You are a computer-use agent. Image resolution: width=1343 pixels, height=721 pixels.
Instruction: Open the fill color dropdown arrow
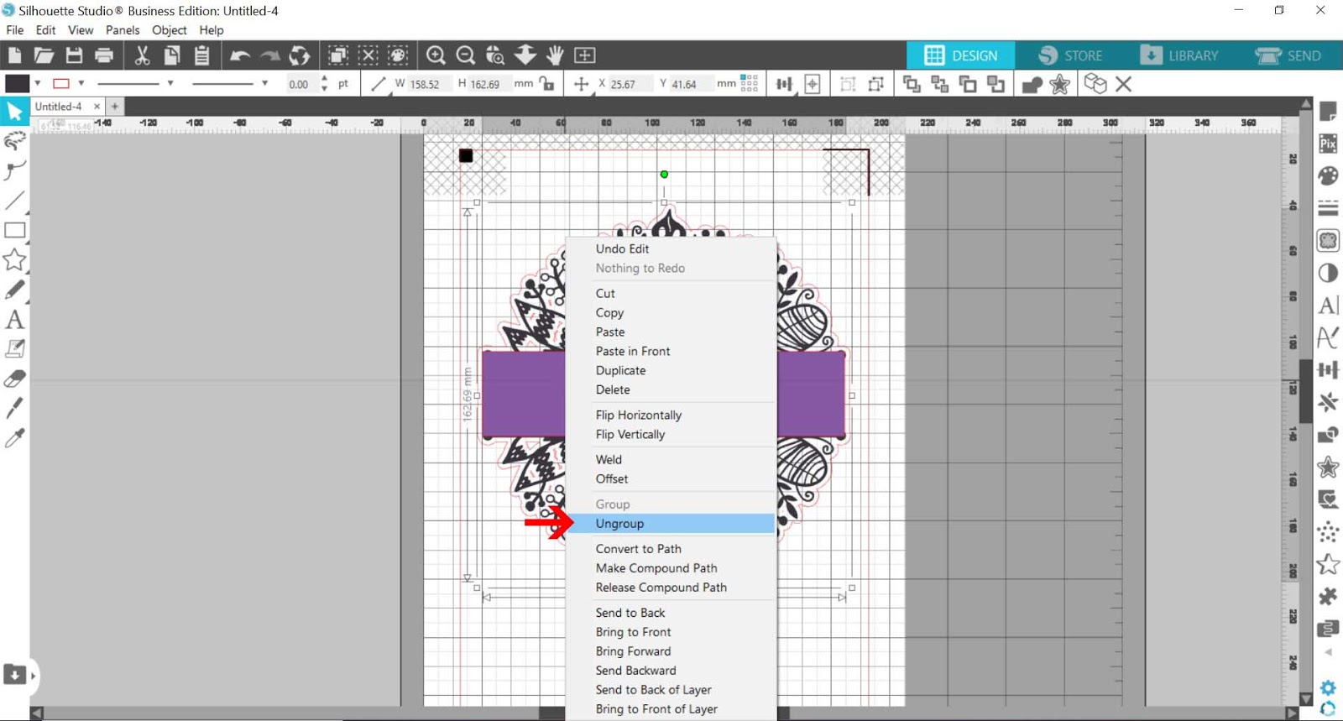tap(37, 83)
